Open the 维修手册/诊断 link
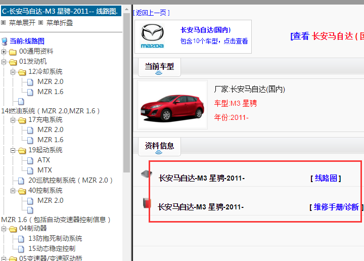Image resolution: width=364 pixels, height=261 pixels. pyautogui.click(x=336, y=207)
